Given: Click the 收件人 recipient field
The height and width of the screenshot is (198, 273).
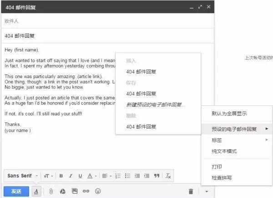Looking at the screenshot, I should [x=107, y=21].
